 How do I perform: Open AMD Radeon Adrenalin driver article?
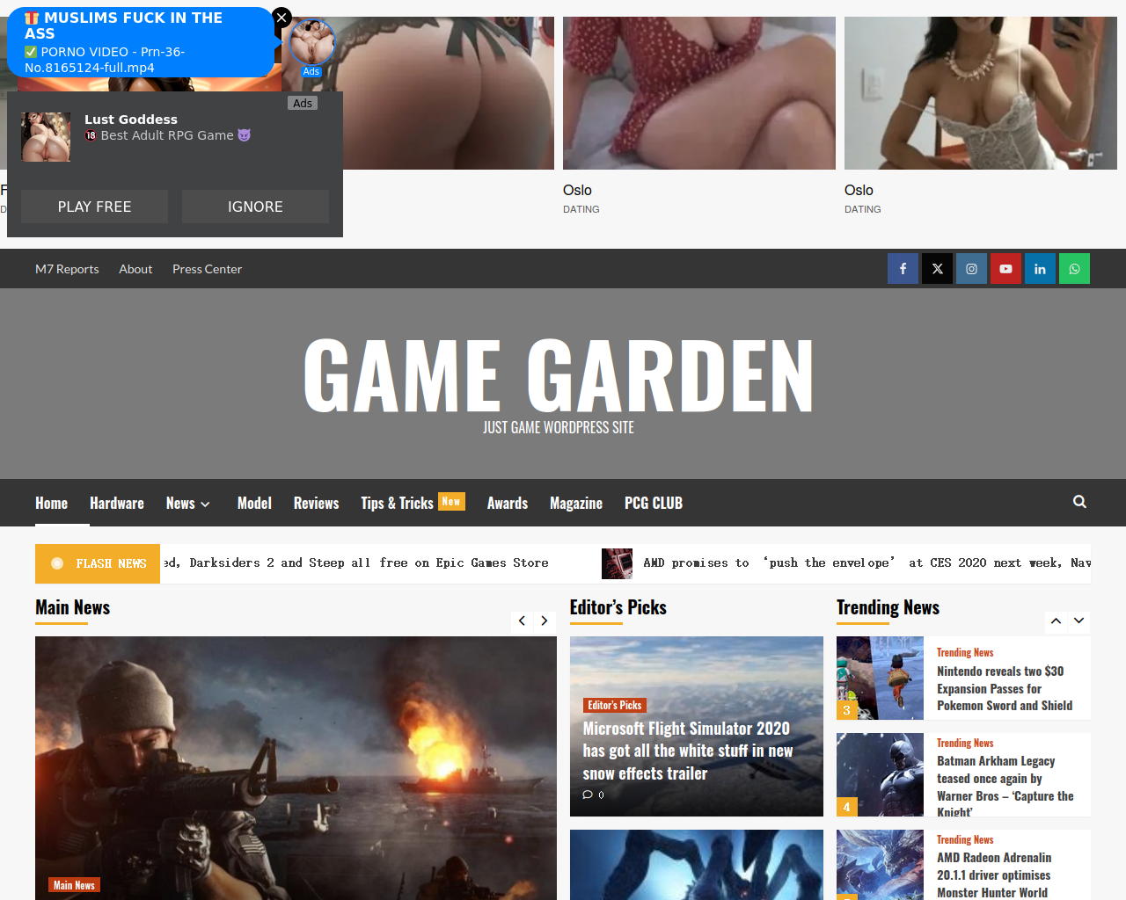(x=993, y=875)
